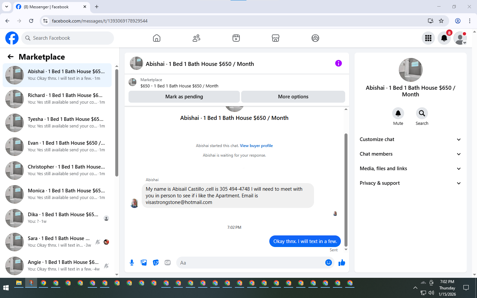
Task: Click the More options button
Action: [x=293, y=97]
